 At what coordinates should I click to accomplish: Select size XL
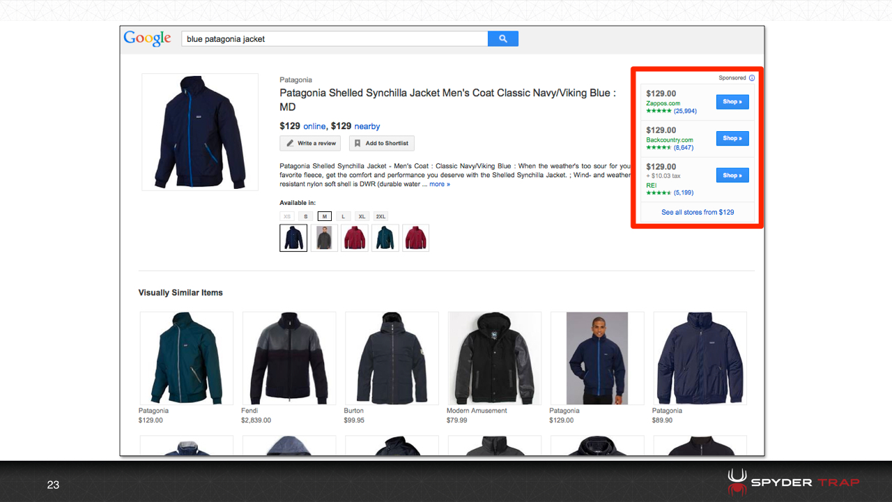362,216
